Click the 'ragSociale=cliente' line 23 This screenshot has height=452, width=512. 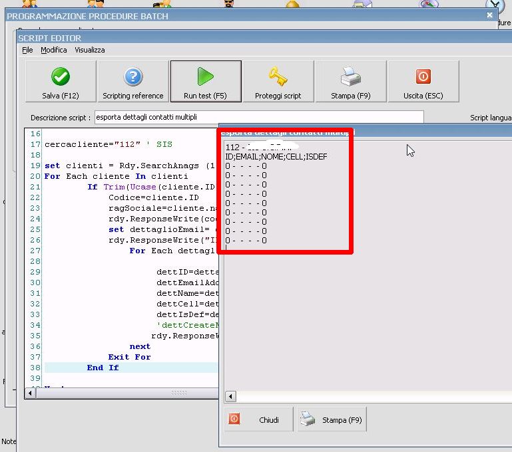point(163,208)
